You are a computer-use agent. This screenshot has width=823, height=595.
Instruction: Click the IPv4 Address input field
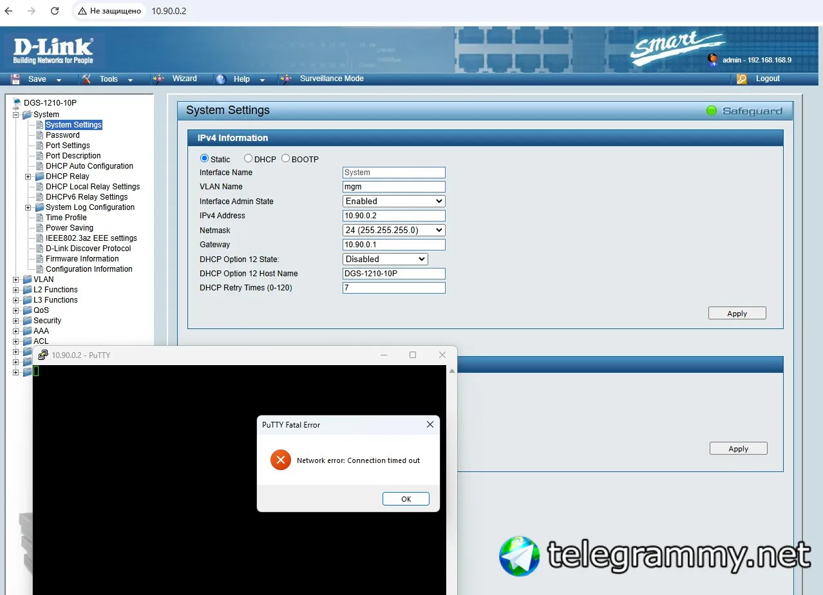click(393, 216)
